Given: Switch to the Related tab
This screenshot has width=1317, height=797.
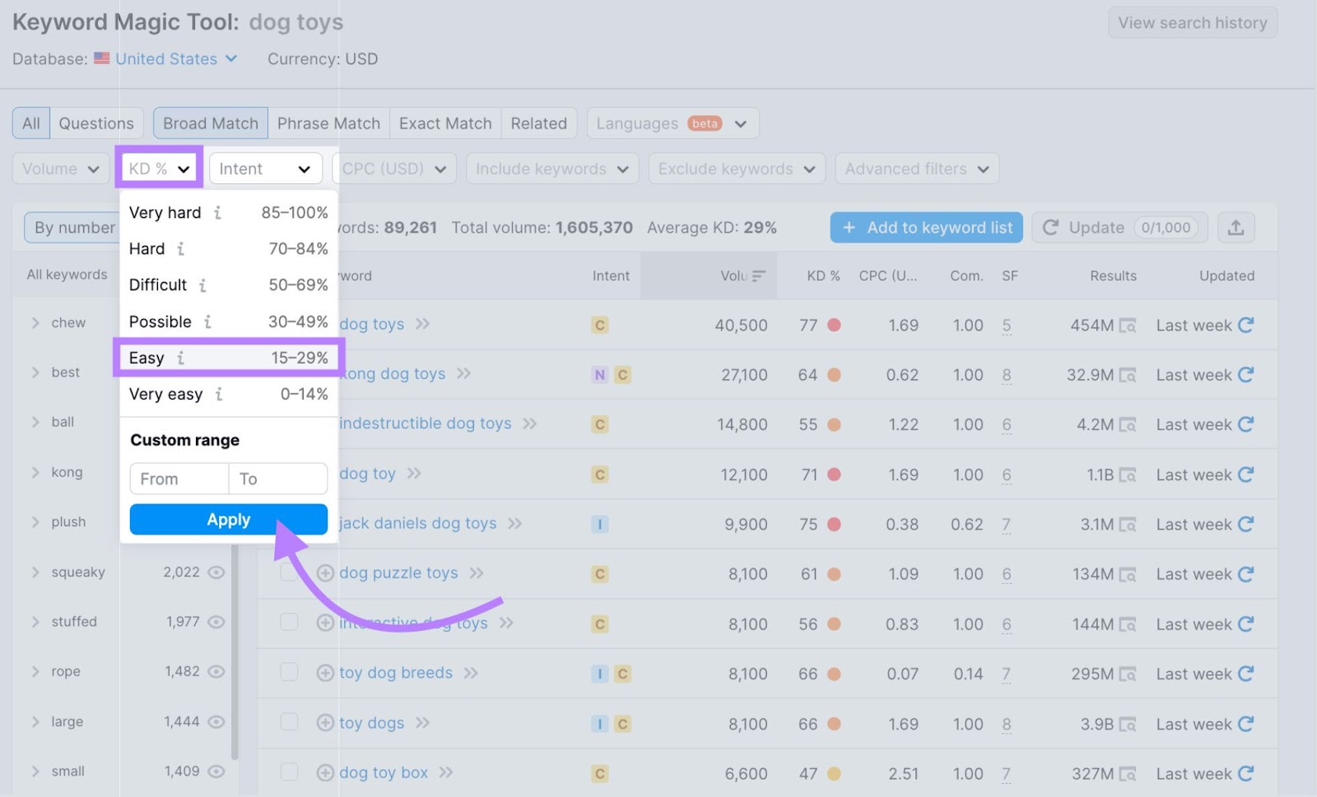Looking at the screenshot, I should [538, 123].
